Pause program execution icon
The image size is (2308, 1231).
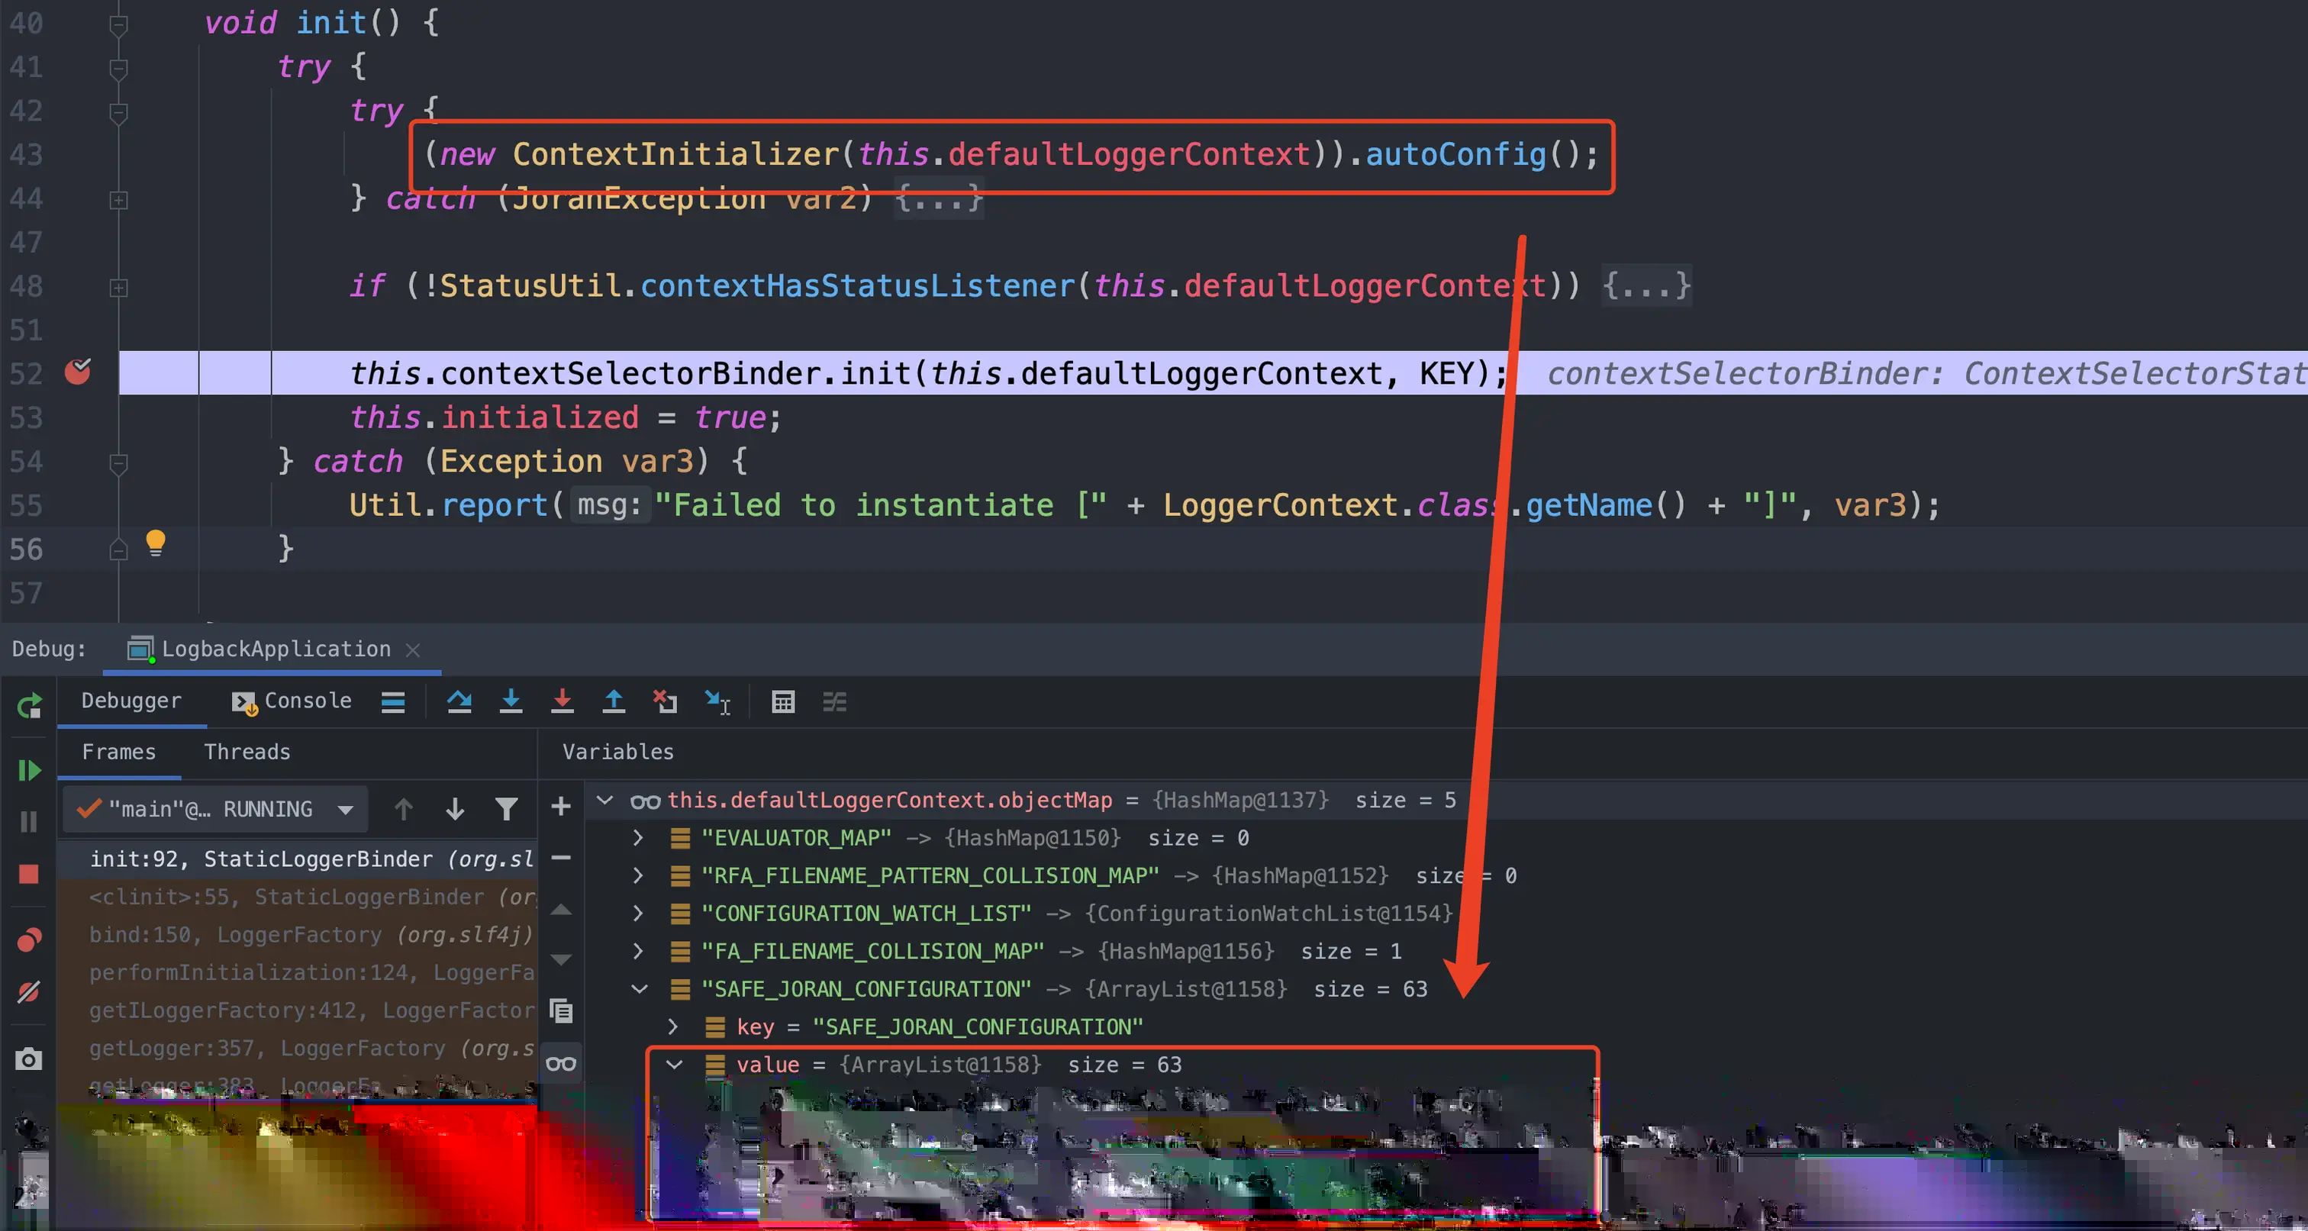(29, 822)
